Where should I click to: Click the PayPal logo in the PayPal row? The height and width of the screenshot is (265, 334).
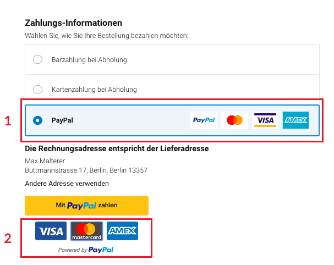[x=204, y=120]
